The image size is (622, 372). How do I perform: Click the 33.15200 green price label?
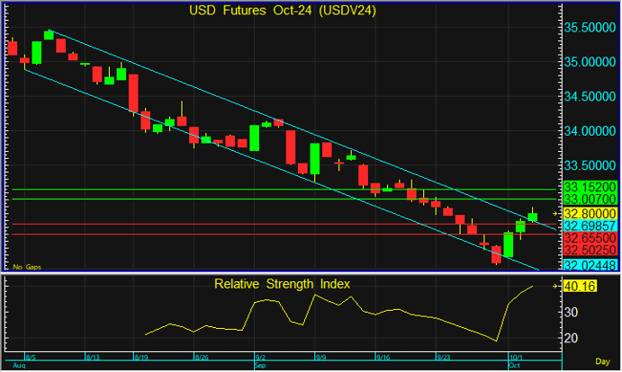[590, 188]
